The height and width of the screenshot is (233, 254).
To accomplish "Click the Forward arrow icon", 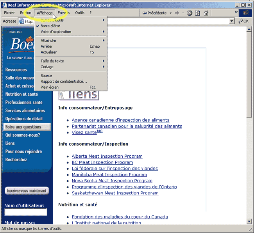I will click(177, 13).
